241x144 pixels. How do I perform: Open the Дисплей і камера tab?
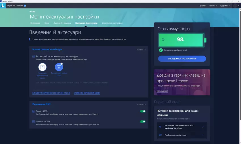click(62, 23)
